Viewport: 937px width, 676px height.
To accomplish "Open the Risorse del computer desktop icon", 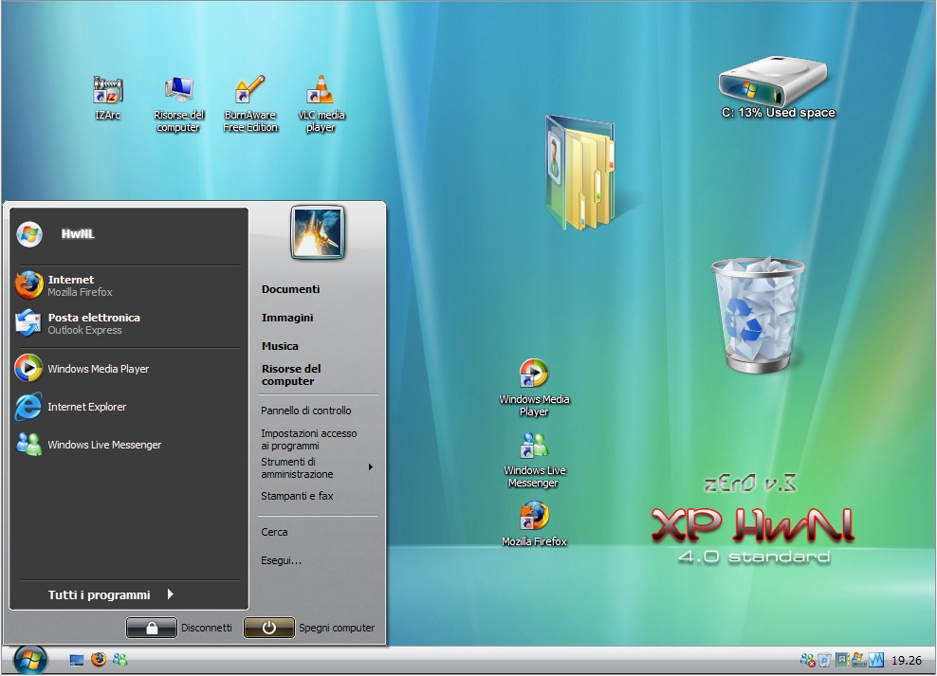I will coord(178,104).
